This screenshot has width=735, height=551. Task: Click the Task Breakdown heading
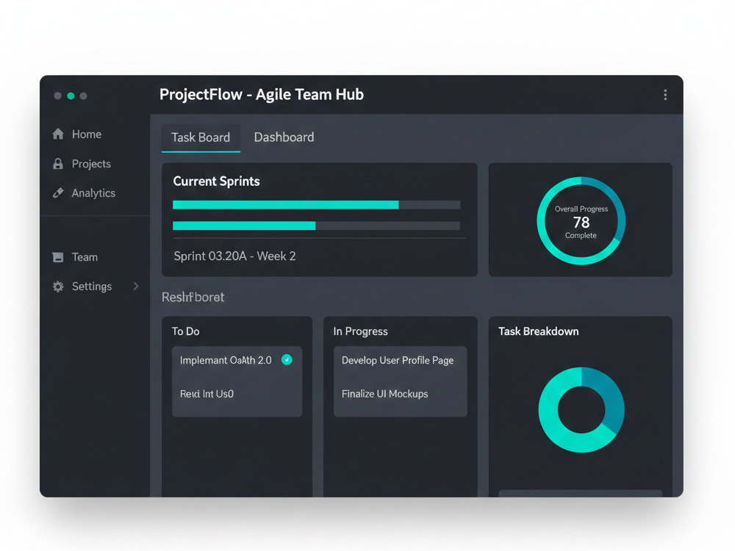539,331
